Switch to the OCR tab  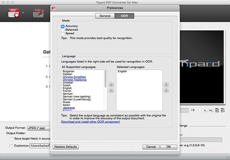pyautogui.click(x=124, y=16)
